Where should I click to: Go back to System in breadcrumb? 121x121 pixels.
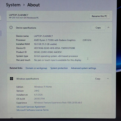pos(13,5)
